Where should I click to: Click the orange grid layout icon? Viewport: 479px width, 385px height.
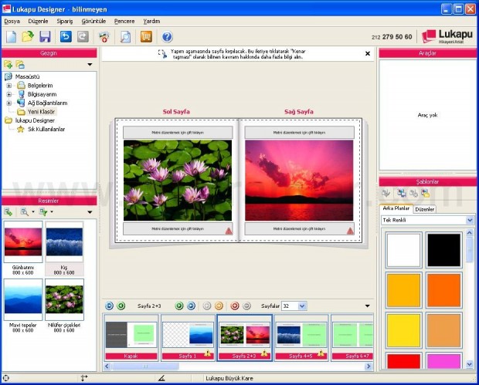point(146,36)
